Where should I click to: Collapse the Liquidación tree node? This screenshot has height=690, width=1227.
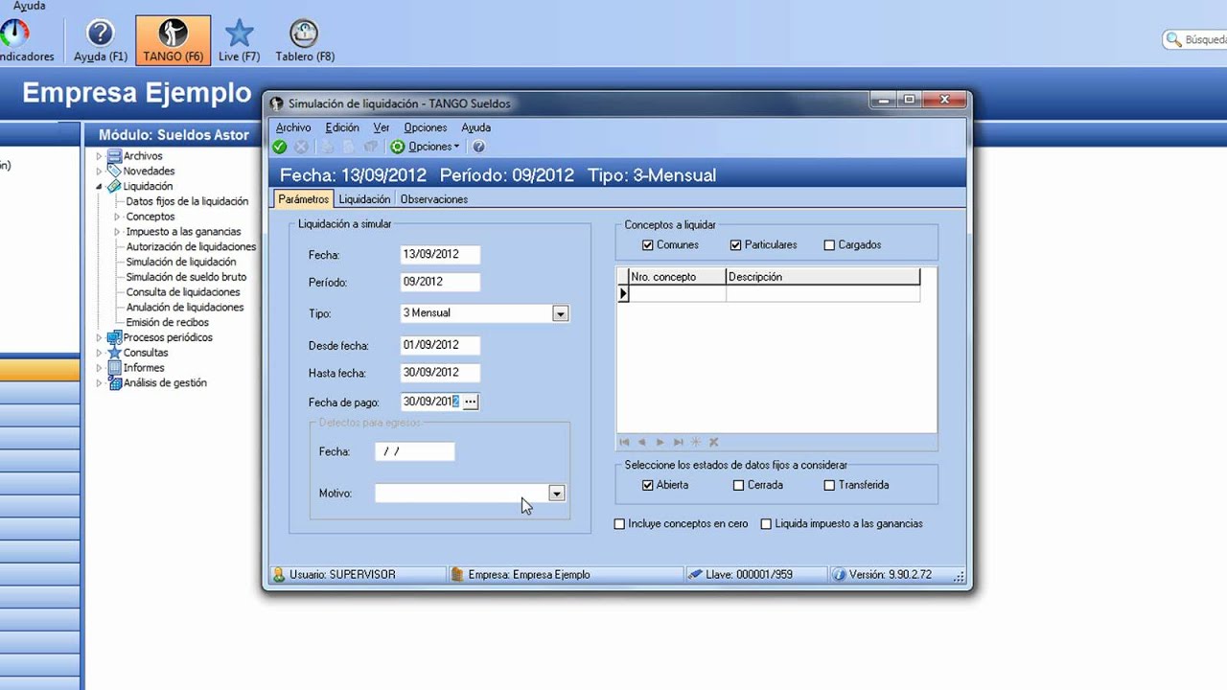(x=99, y=187)
